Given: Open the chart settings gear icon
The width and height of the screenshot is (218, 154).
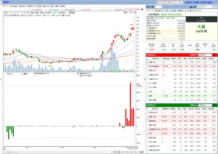Looking at the screenshot, I should coord(70,12).
